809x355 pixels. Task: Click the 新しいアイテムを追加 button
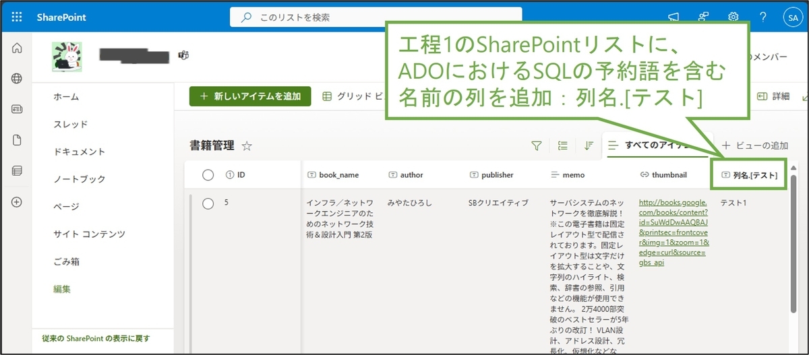tap(250, 96)
